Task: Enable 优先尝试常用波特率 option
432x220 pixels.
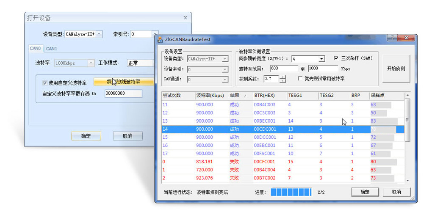Action: tap(300, 79)
